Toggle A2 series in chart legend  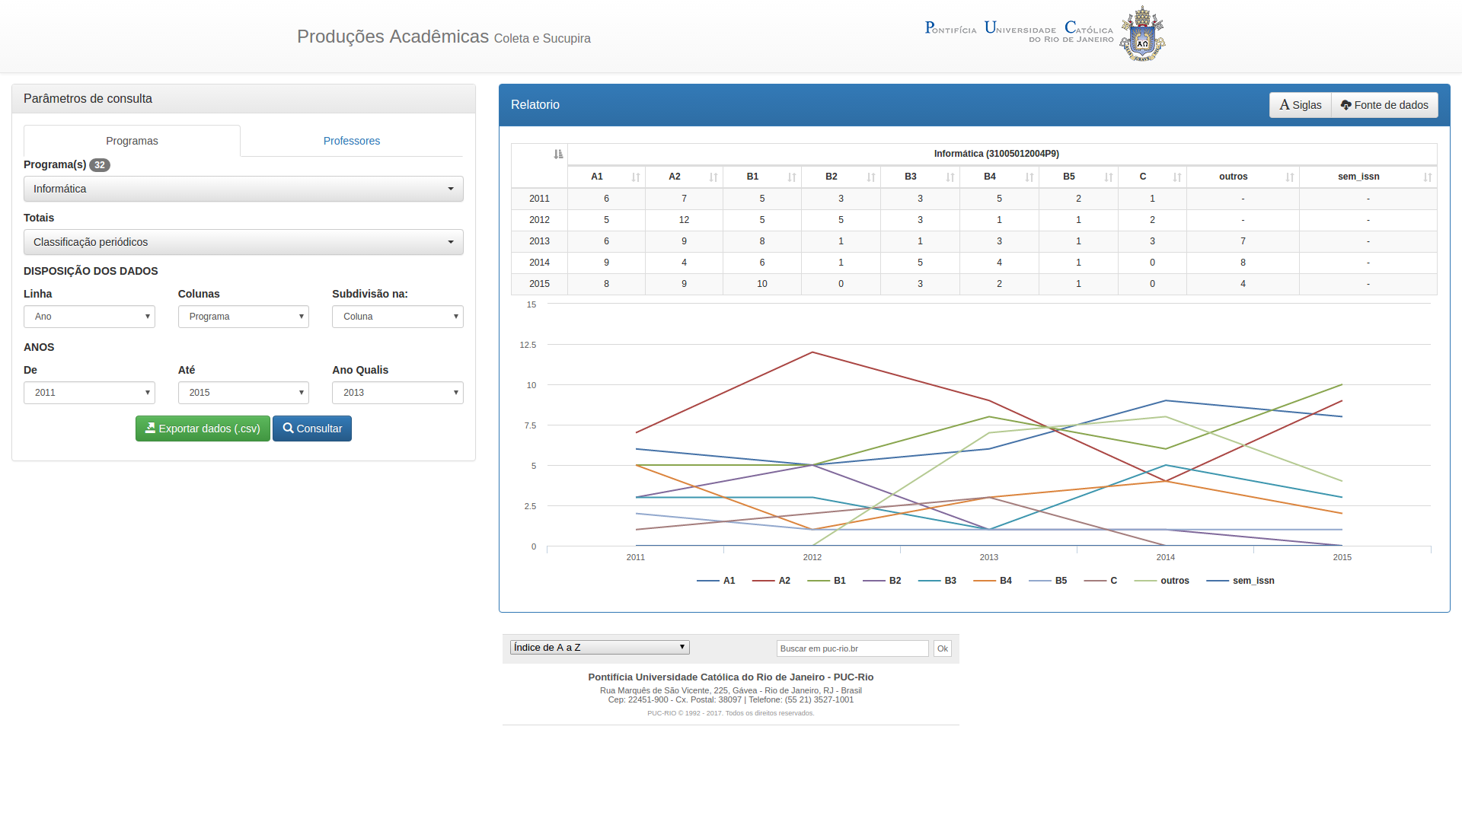click(784, 581)
